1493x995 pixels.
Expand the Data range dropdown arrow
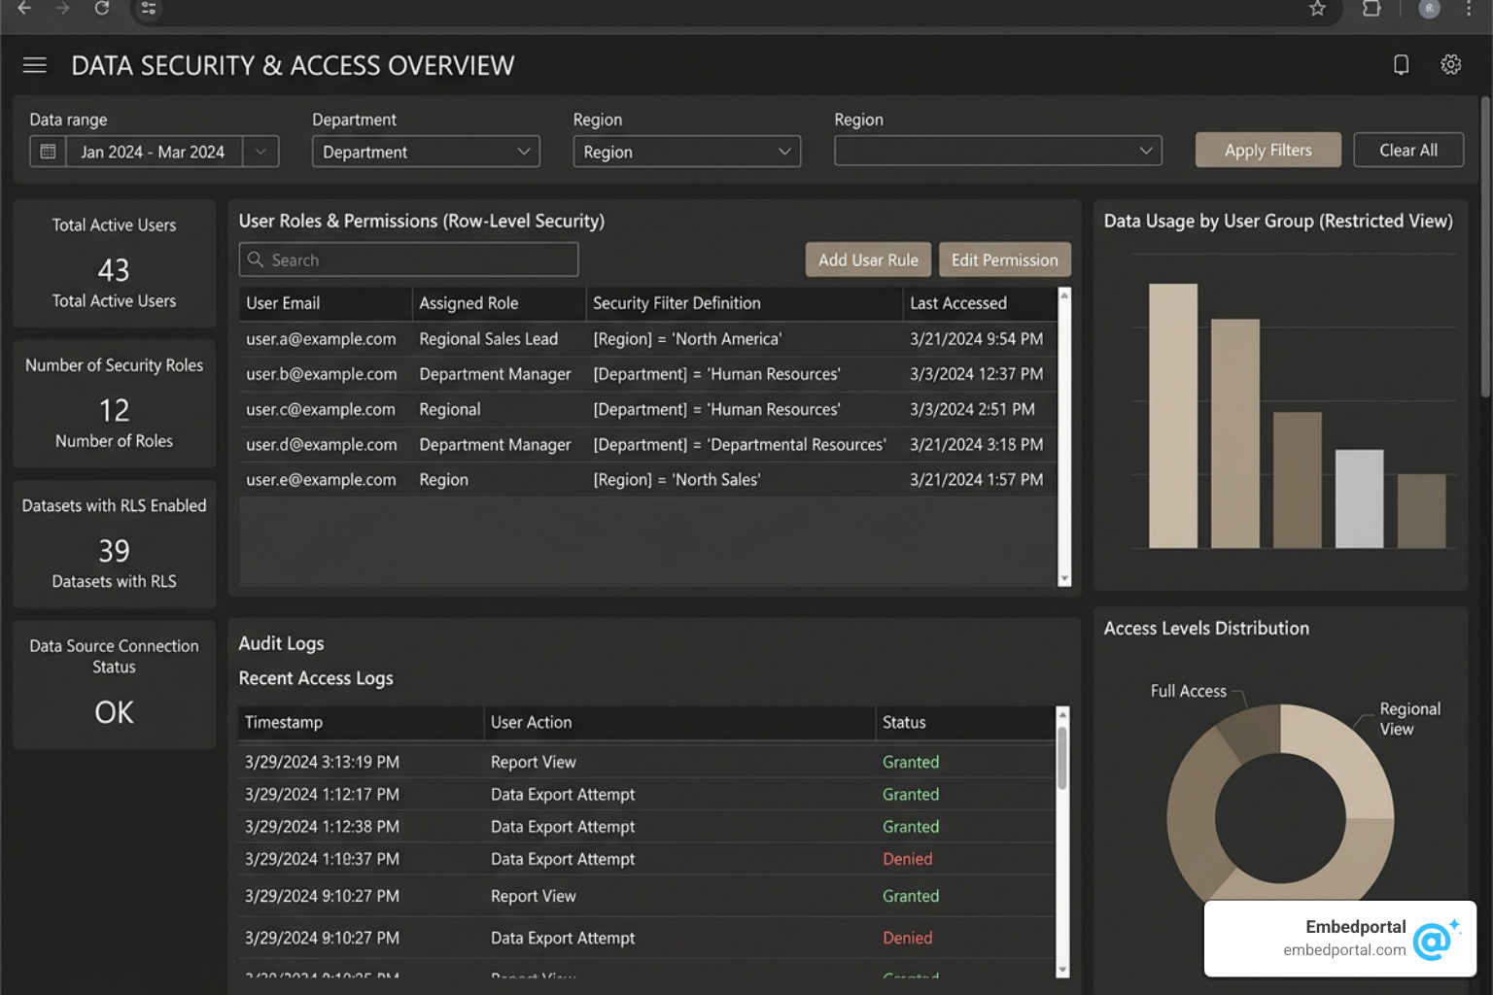coord(260,152)
